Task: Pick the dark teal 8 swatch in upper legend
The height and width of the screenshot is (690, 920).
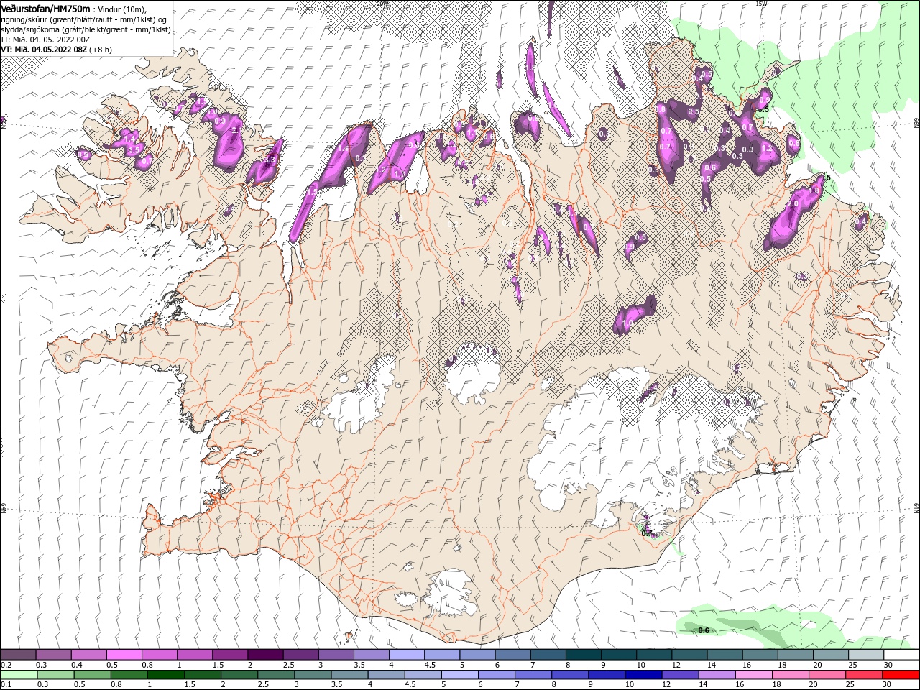Action: [x=583, y=655]
